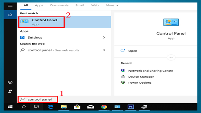201x113 pixels.
Task: Open File Explorer from the taskbar
Action: click(x=64, y=107)
